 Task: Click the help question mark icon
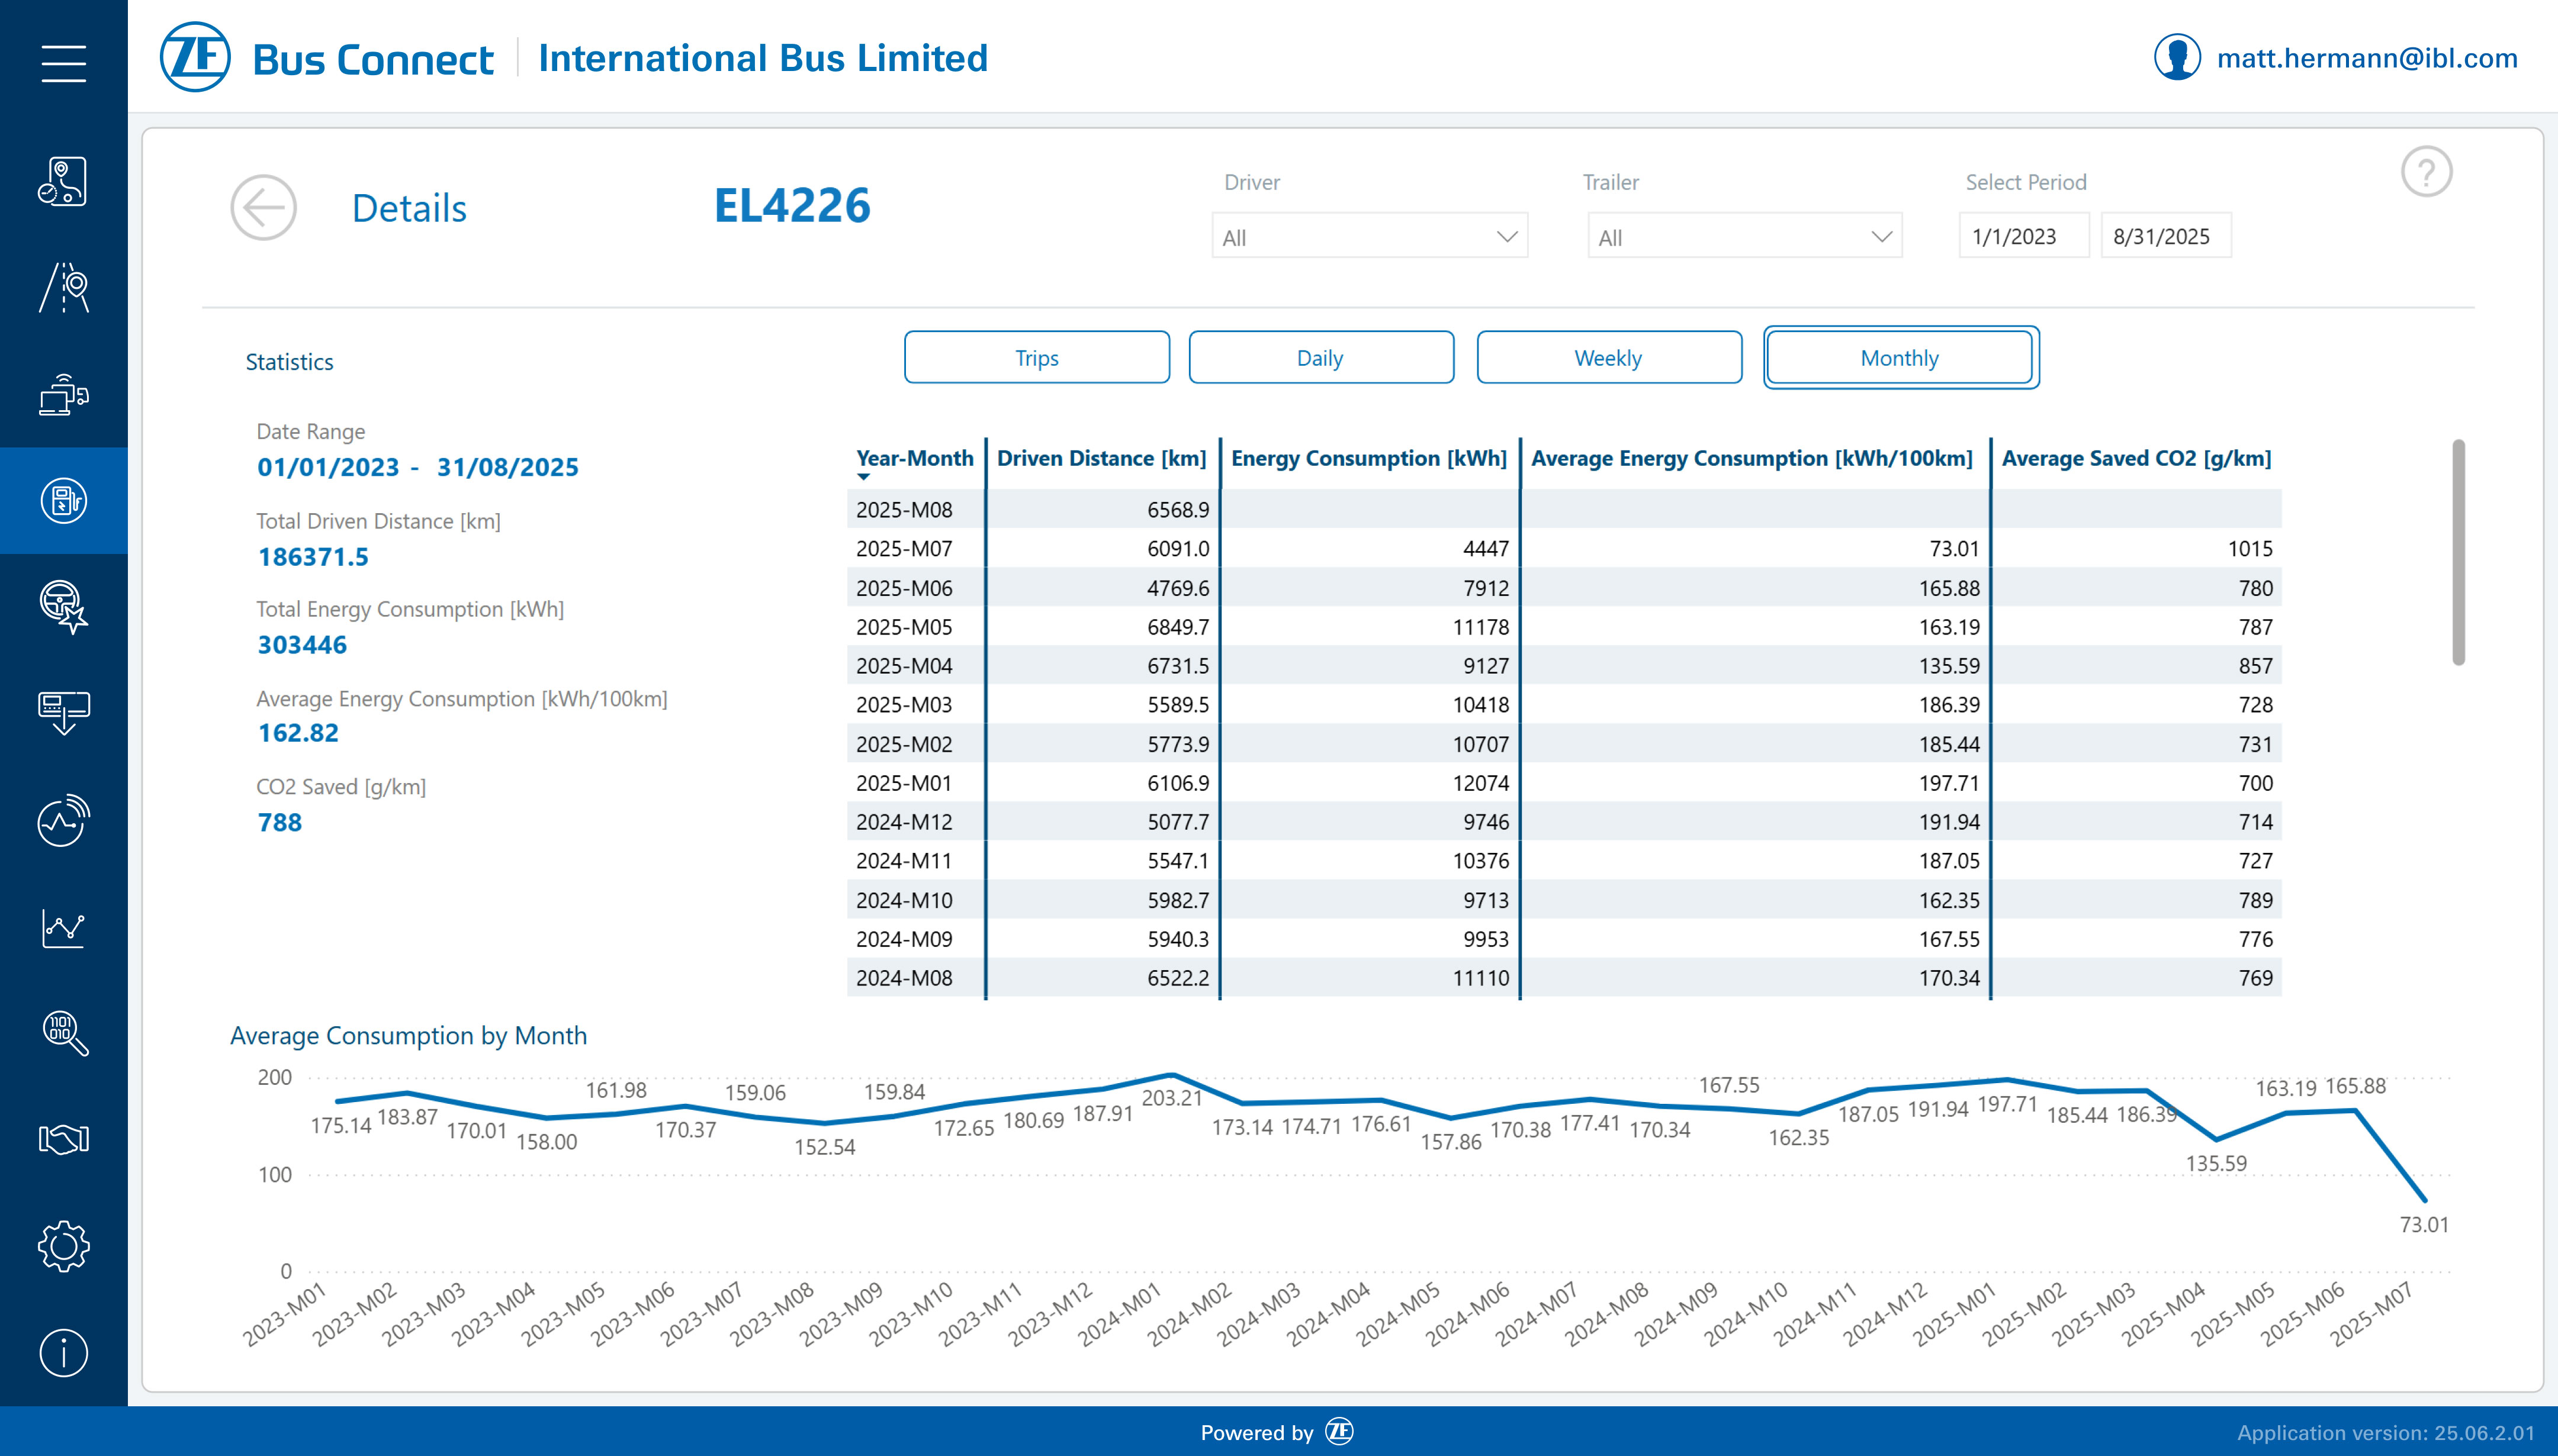pyautogui.click(x=2426, y=172)
